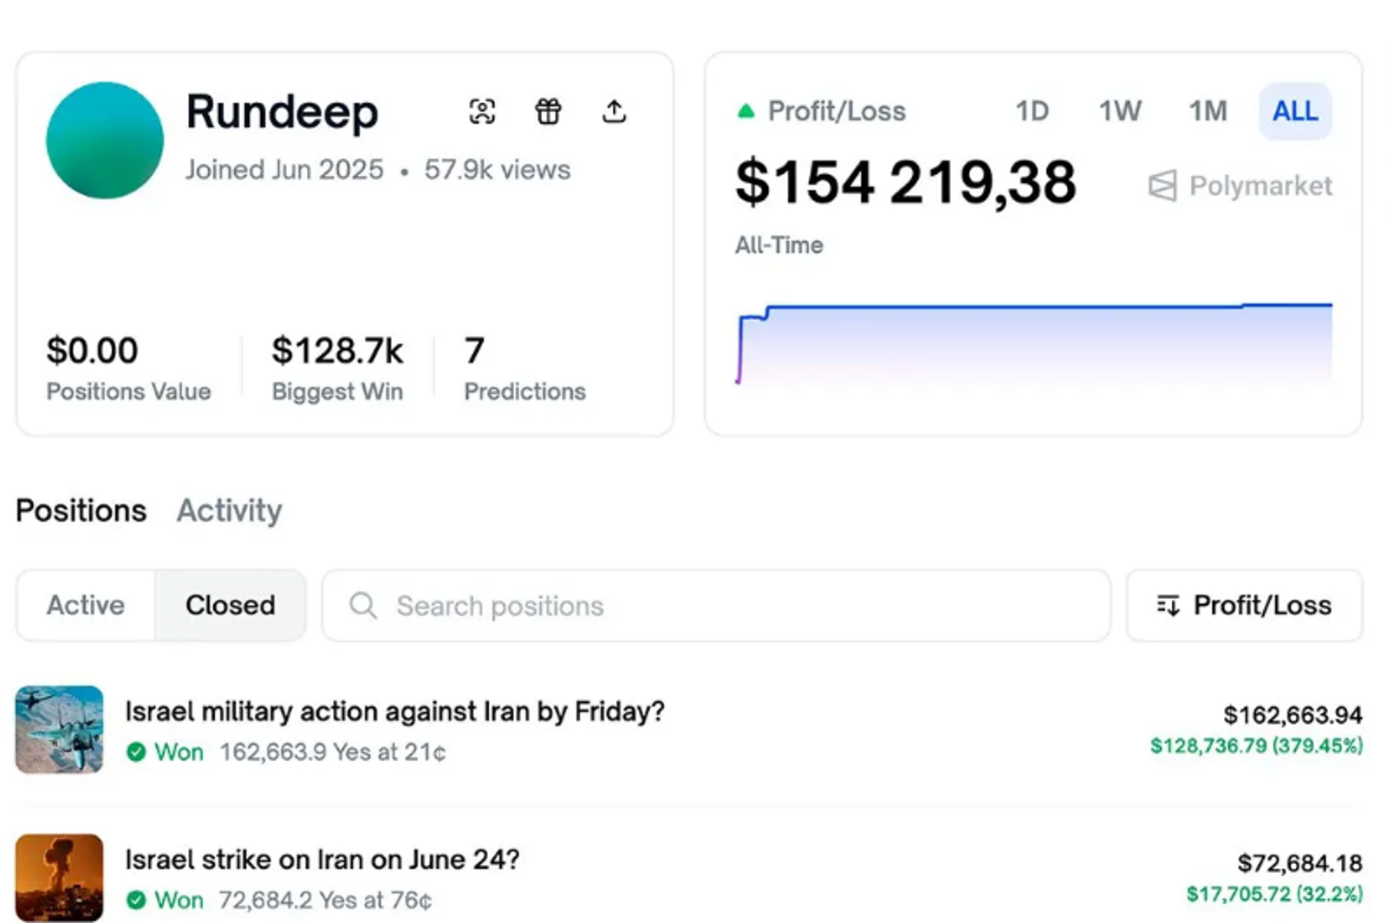The height and width of the screenshot is (923, 1387).
Task: Switch to the Activity tab
Action: point(229,510)
